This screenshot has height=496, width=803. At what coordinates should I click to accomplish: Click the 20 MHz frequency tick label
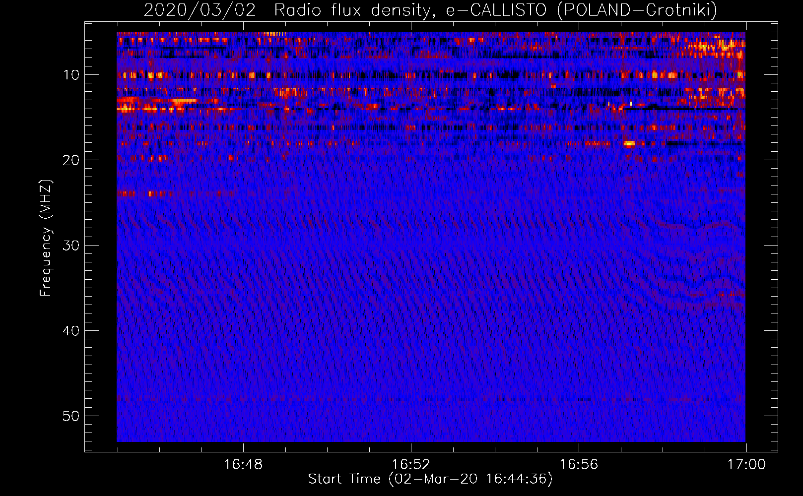[71, 160]
